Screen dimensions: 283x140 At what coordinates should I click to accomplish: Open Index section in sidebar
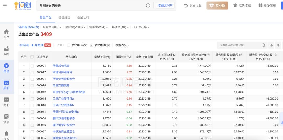6,136
